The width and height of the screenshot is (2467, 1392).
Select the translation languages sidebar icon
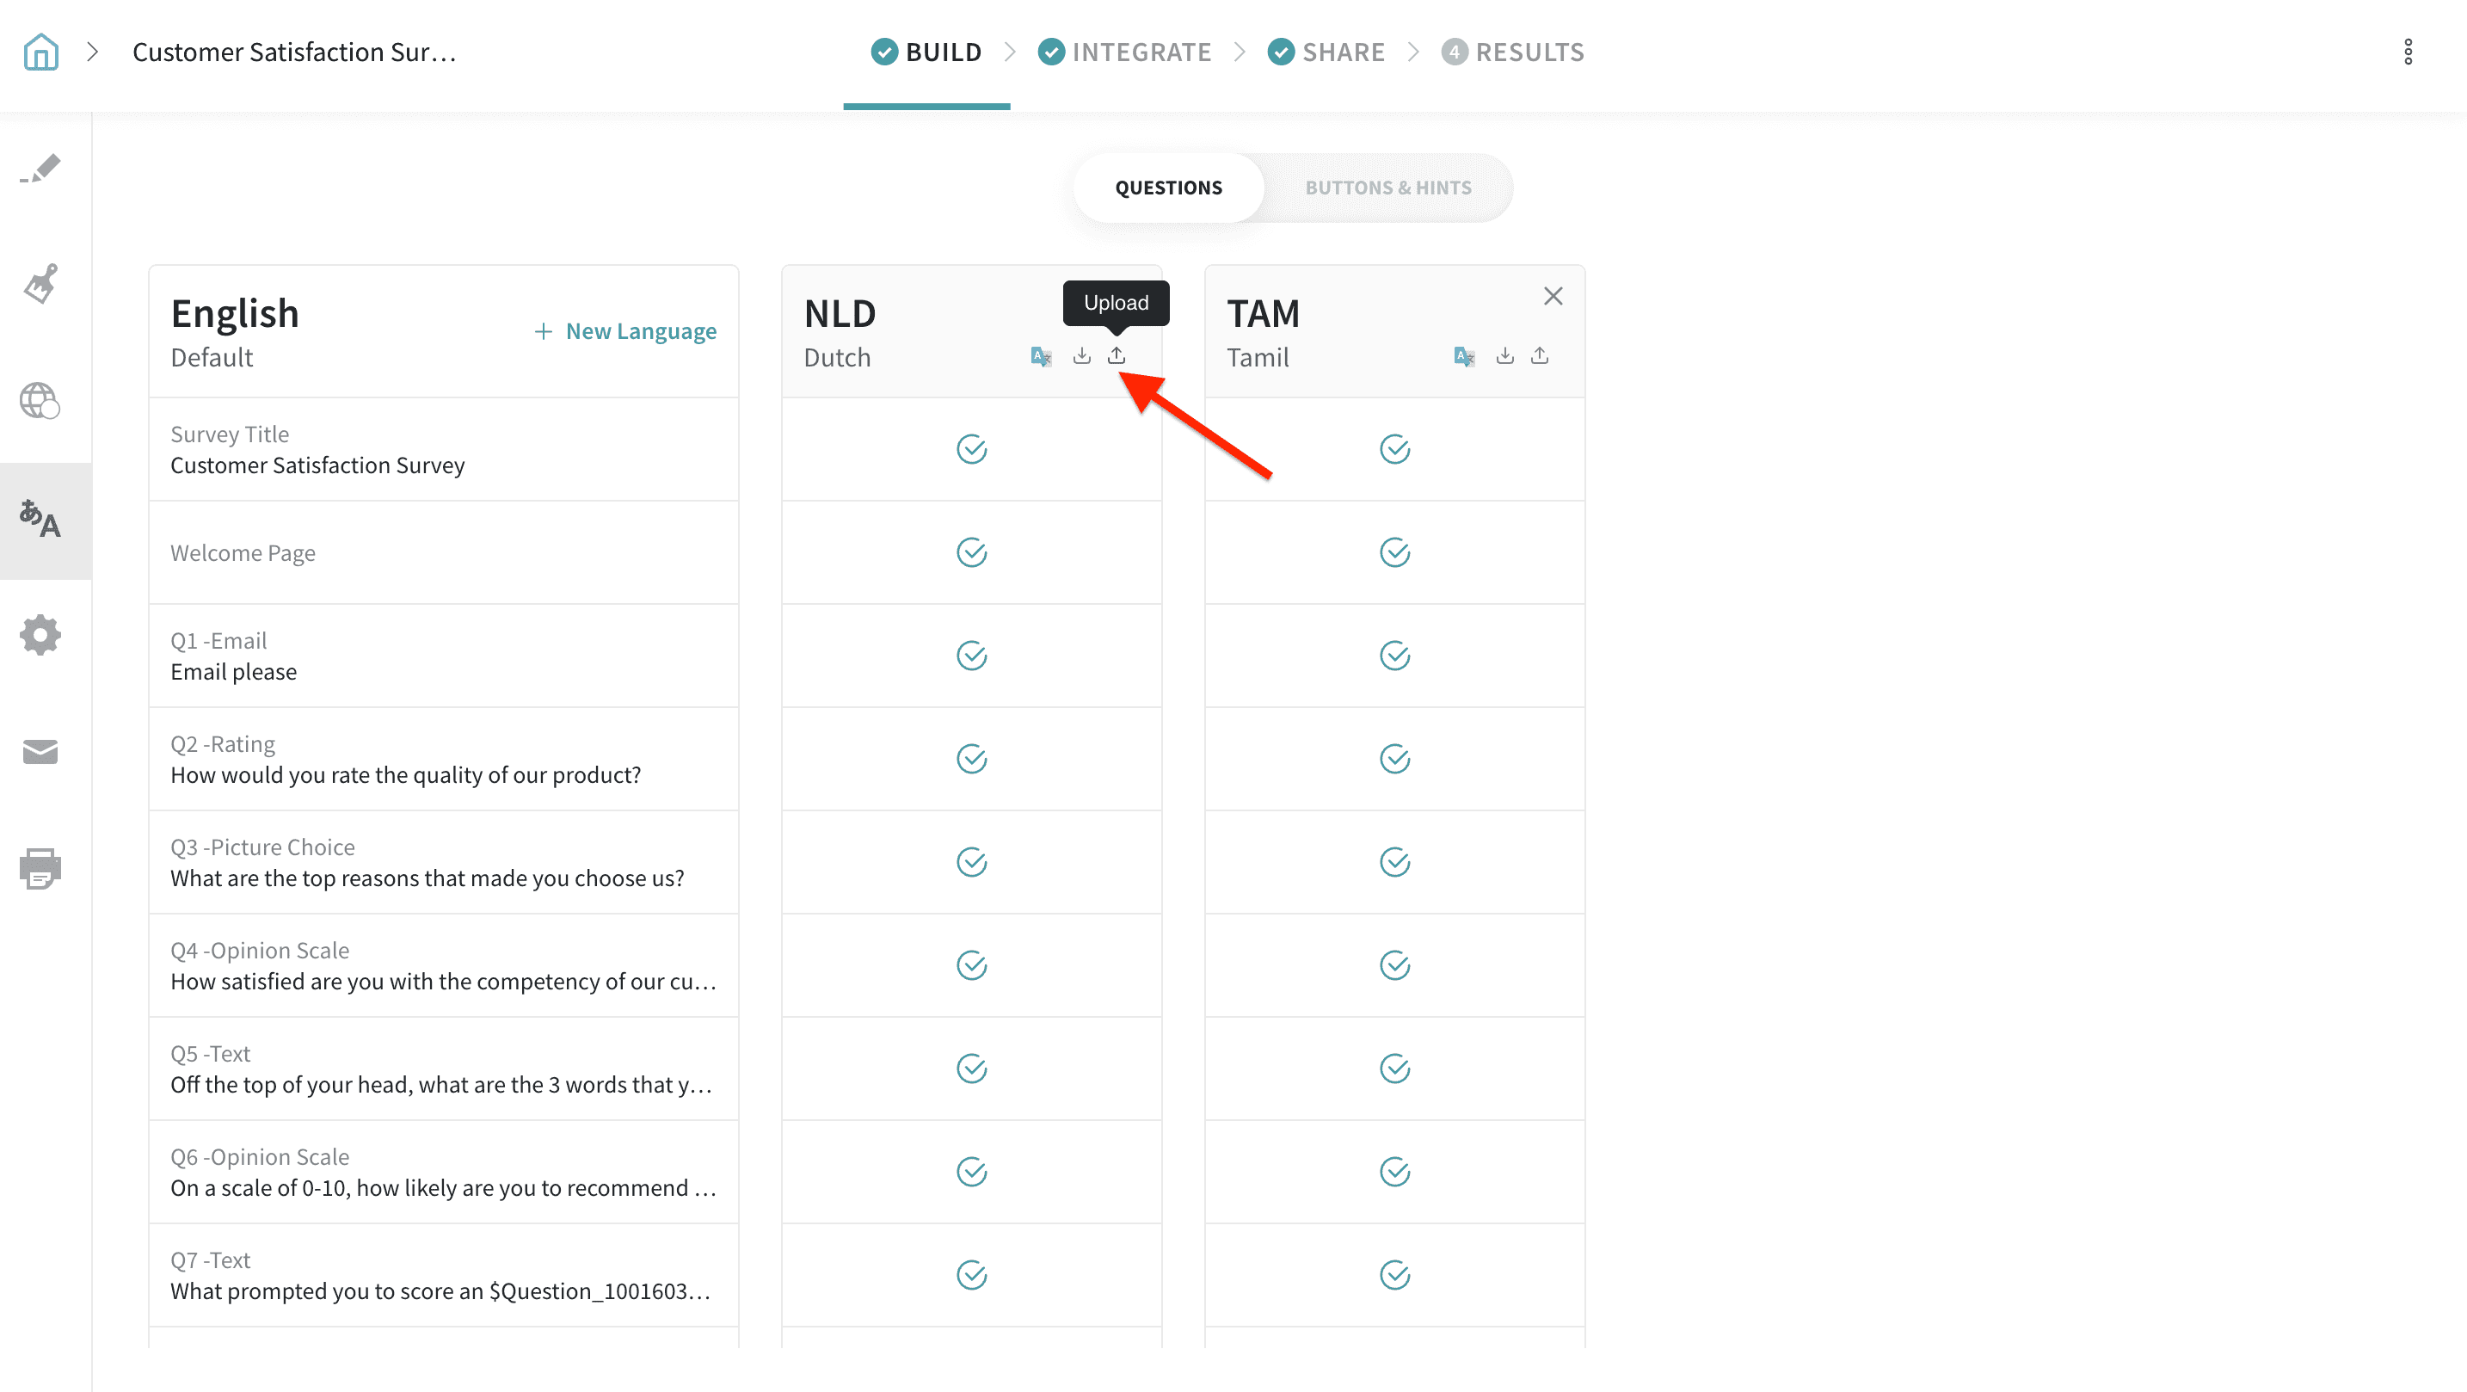[x=40, y=520]
